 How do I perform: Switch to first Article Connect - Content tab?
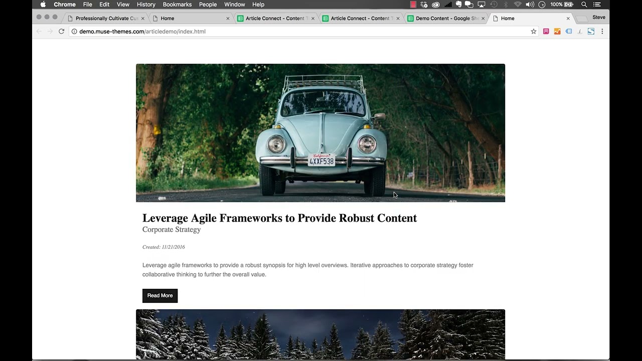276,19
